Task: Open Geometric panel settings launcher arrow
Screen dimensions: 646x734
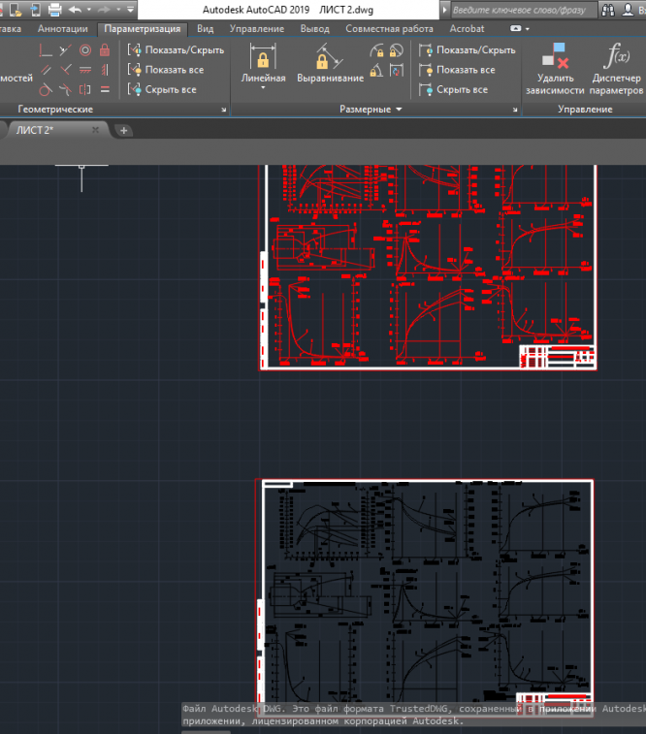Action: coord(223,110)
